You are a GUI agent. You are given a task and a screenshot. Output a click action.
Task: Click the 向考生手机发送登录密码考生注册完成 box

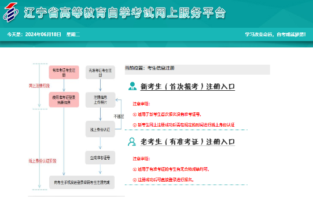(x=82, y=182)
